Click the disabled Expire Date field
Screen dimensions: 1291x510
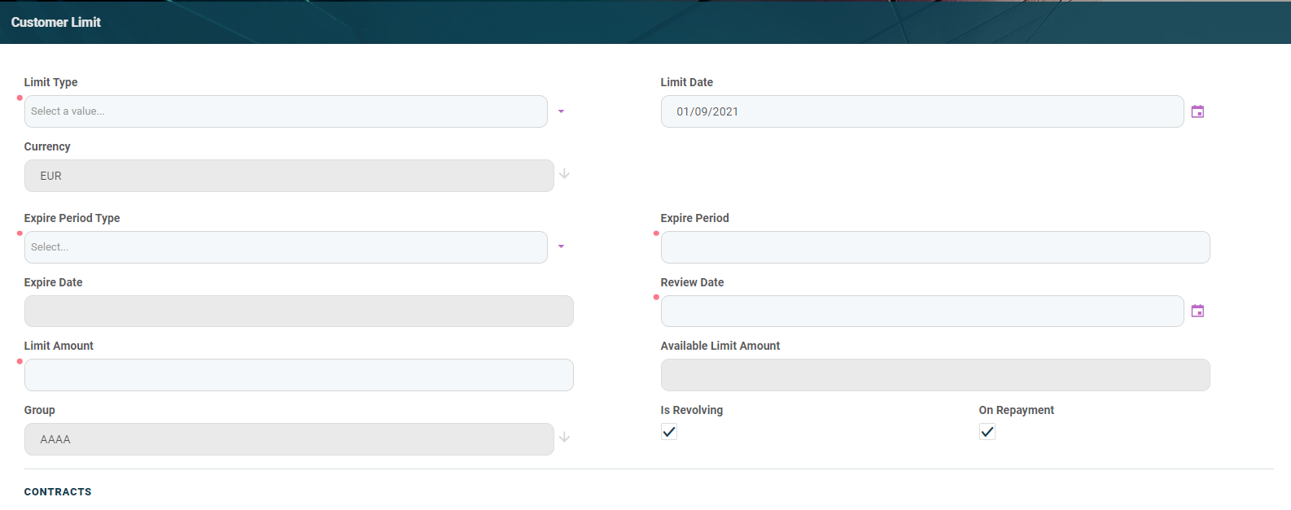tap(299, 311)
